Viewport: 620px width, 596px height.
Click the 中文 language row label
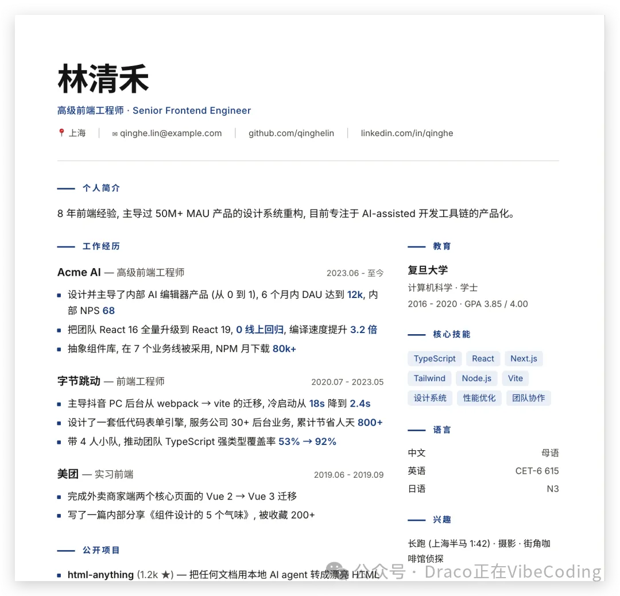click(x=417, y=453)
